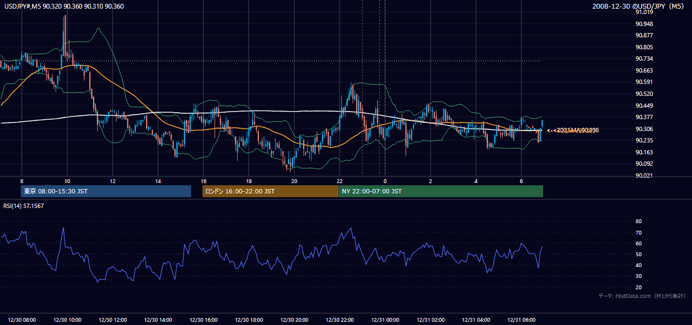Click RSI scale value 50

click(x=639, y=254)
